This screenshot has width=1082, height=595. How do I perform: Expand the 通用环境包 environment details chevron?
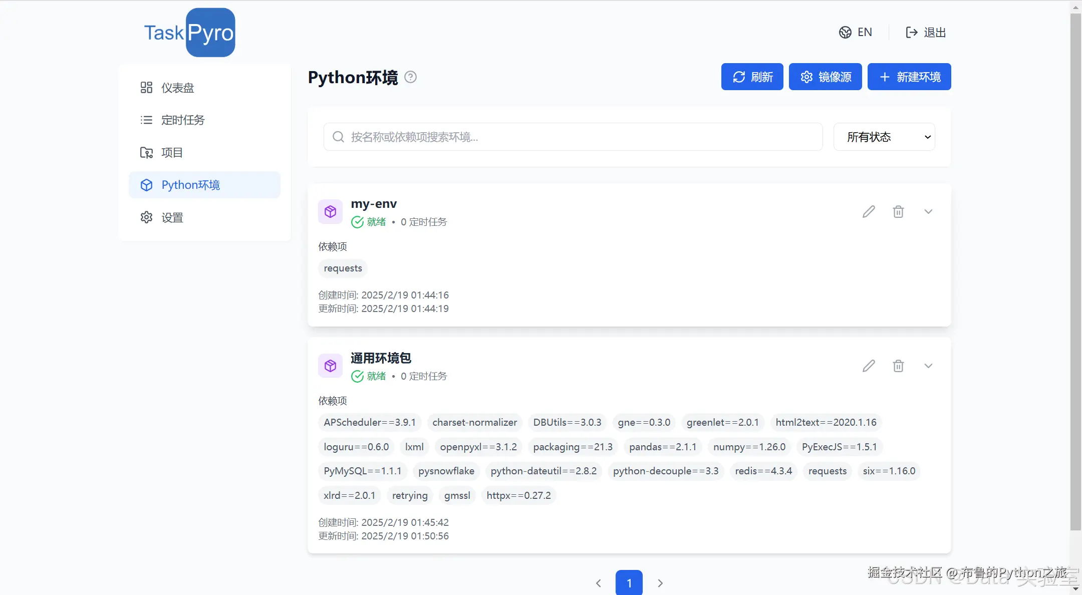[x=928, y=366]
